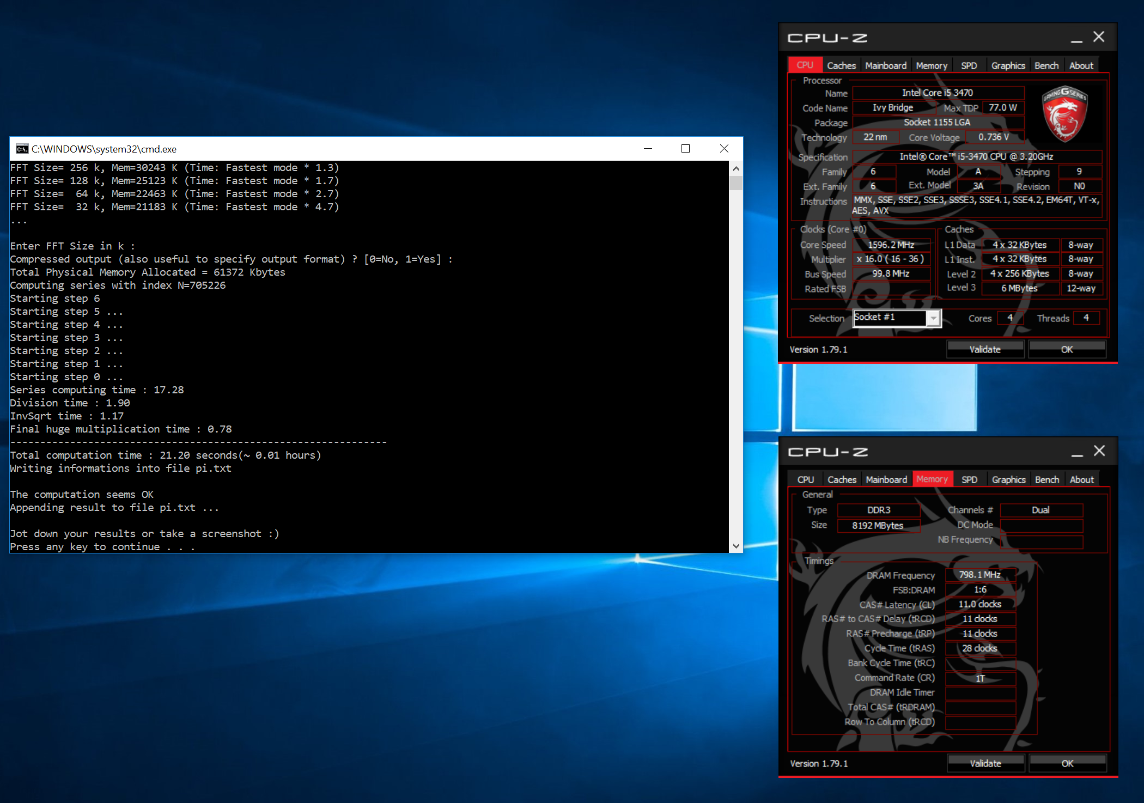Close the upper CPU-Z window

click(x=1099, y=36)
